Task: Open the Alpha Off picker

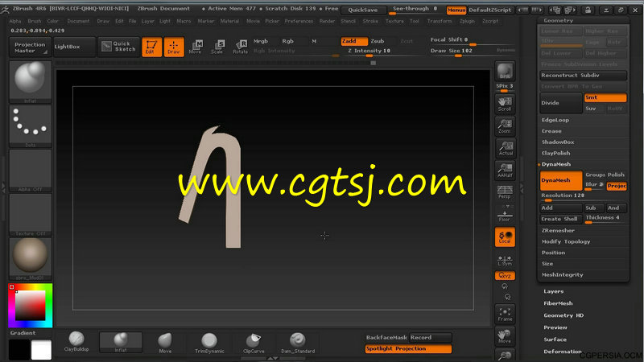Action: pyautogui.click(x=31, y=171)
